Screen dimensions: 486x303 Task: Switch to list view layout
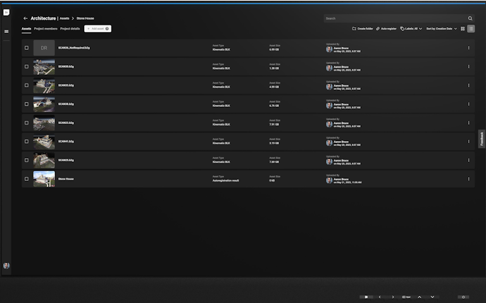click(x=471, y=28)
